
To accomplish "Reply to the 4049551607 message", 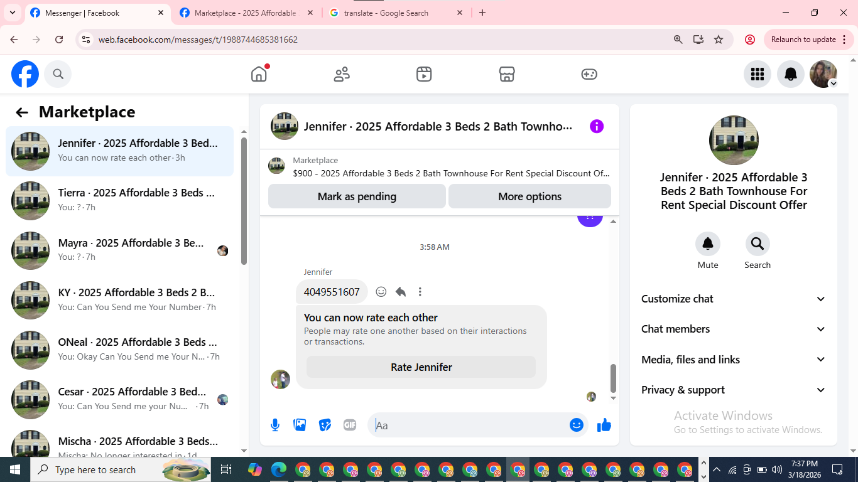I will tap(401, 291).
